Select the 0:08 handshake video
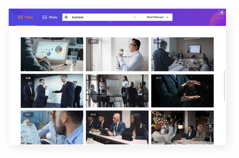This screenshot has height=158, width=239. coord(52,91)
